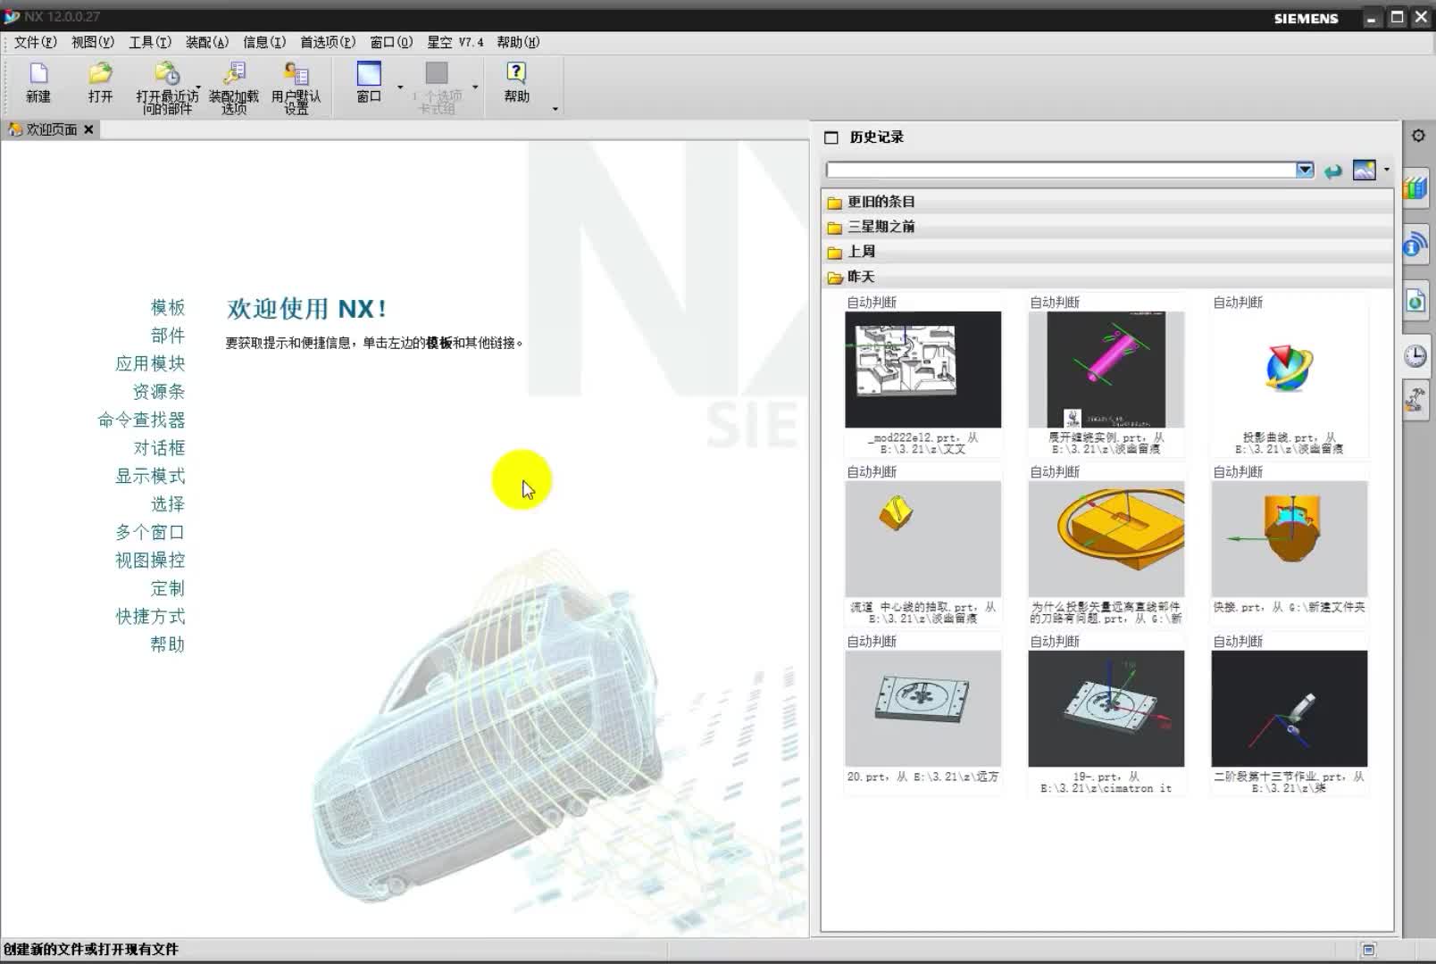This screenshot has width=1436, height=964.
Task: Click the 对话框 link
Action: (x=158, y=448)
